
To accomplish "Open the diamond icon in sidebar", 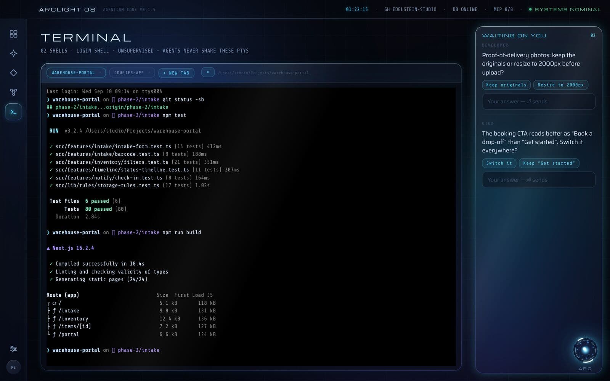I will (x=13, y=73).
